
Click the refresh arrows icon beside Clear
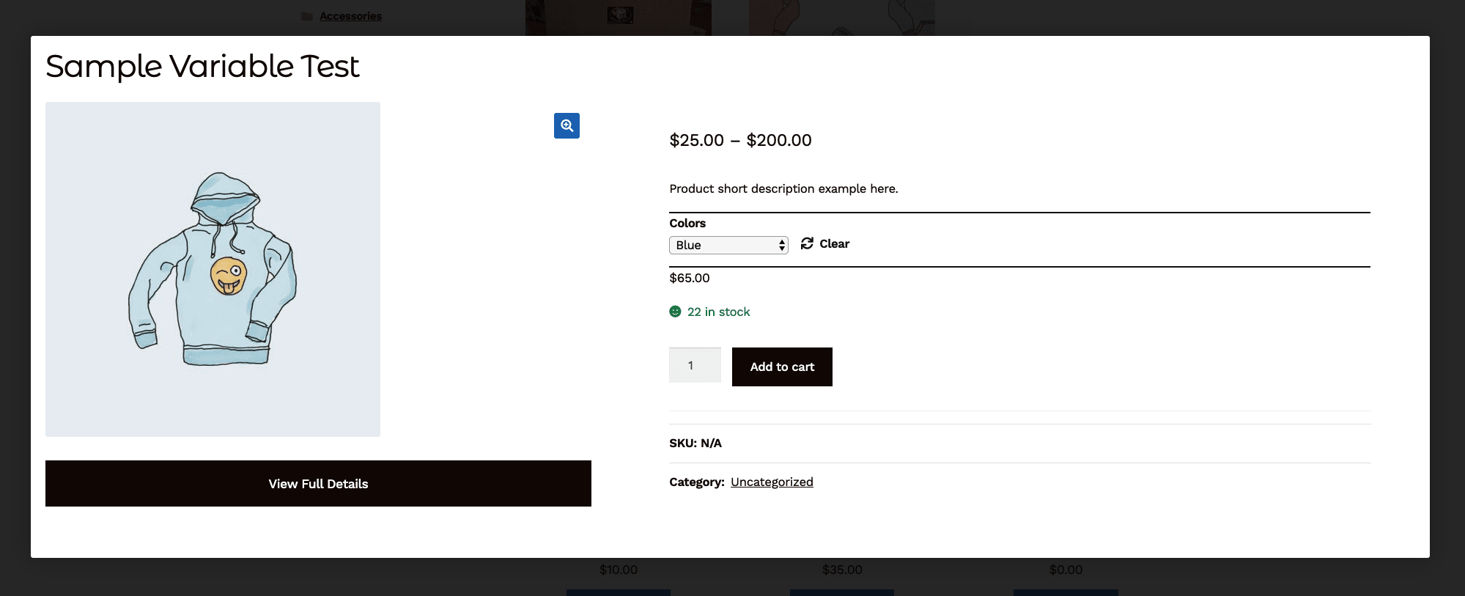pyautogui.click(x=807, y=243)
